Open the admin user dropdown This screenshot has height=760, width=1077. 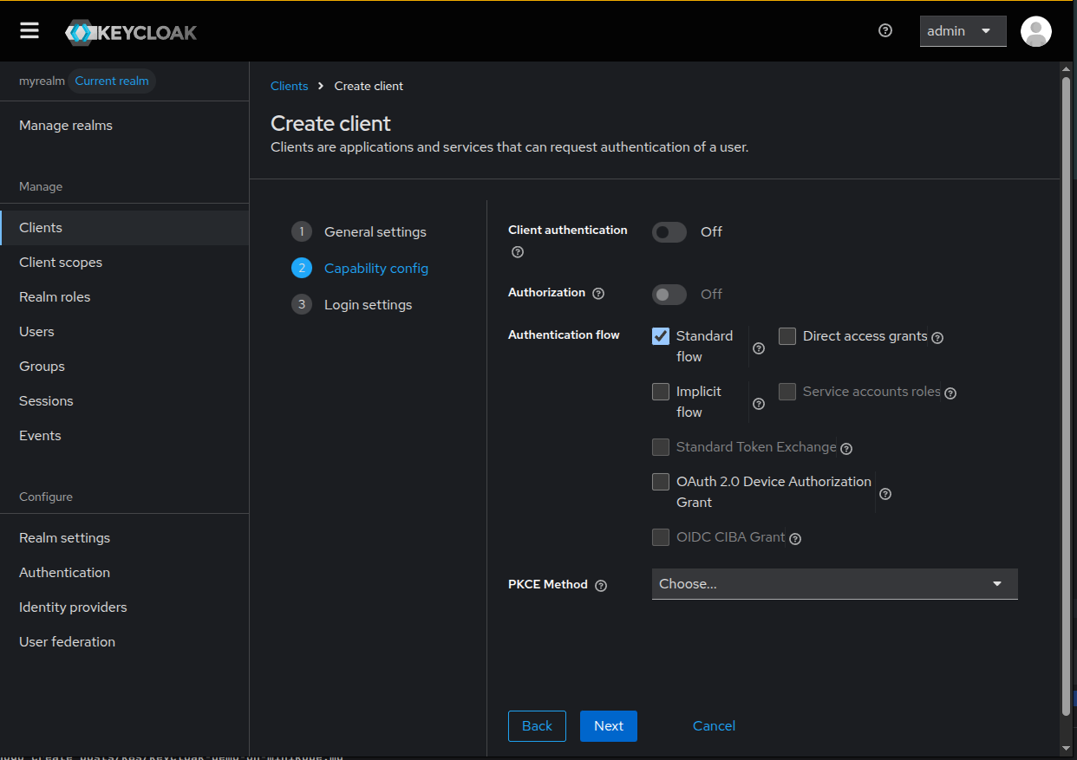pos(963,31)
